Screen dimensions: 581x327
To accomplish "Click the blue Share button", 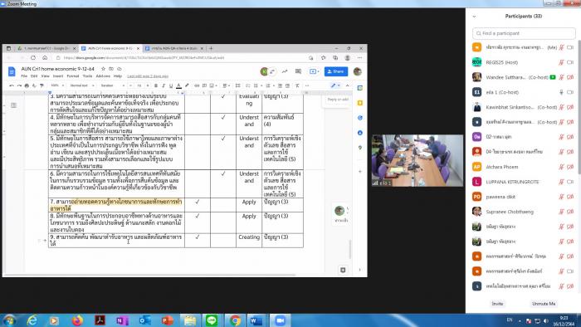I will pyautogui.click(x=336, y=71).
